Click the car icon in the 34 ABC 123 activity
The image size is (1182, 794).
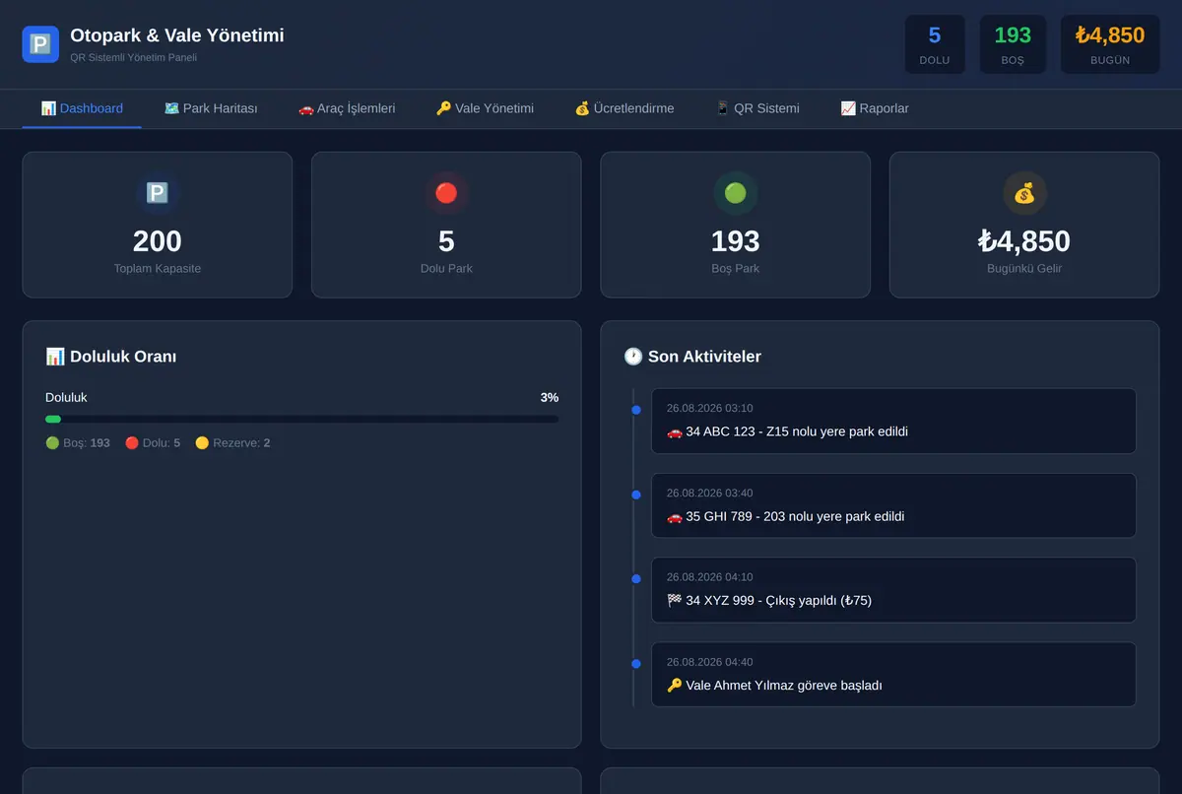[675, 431]
